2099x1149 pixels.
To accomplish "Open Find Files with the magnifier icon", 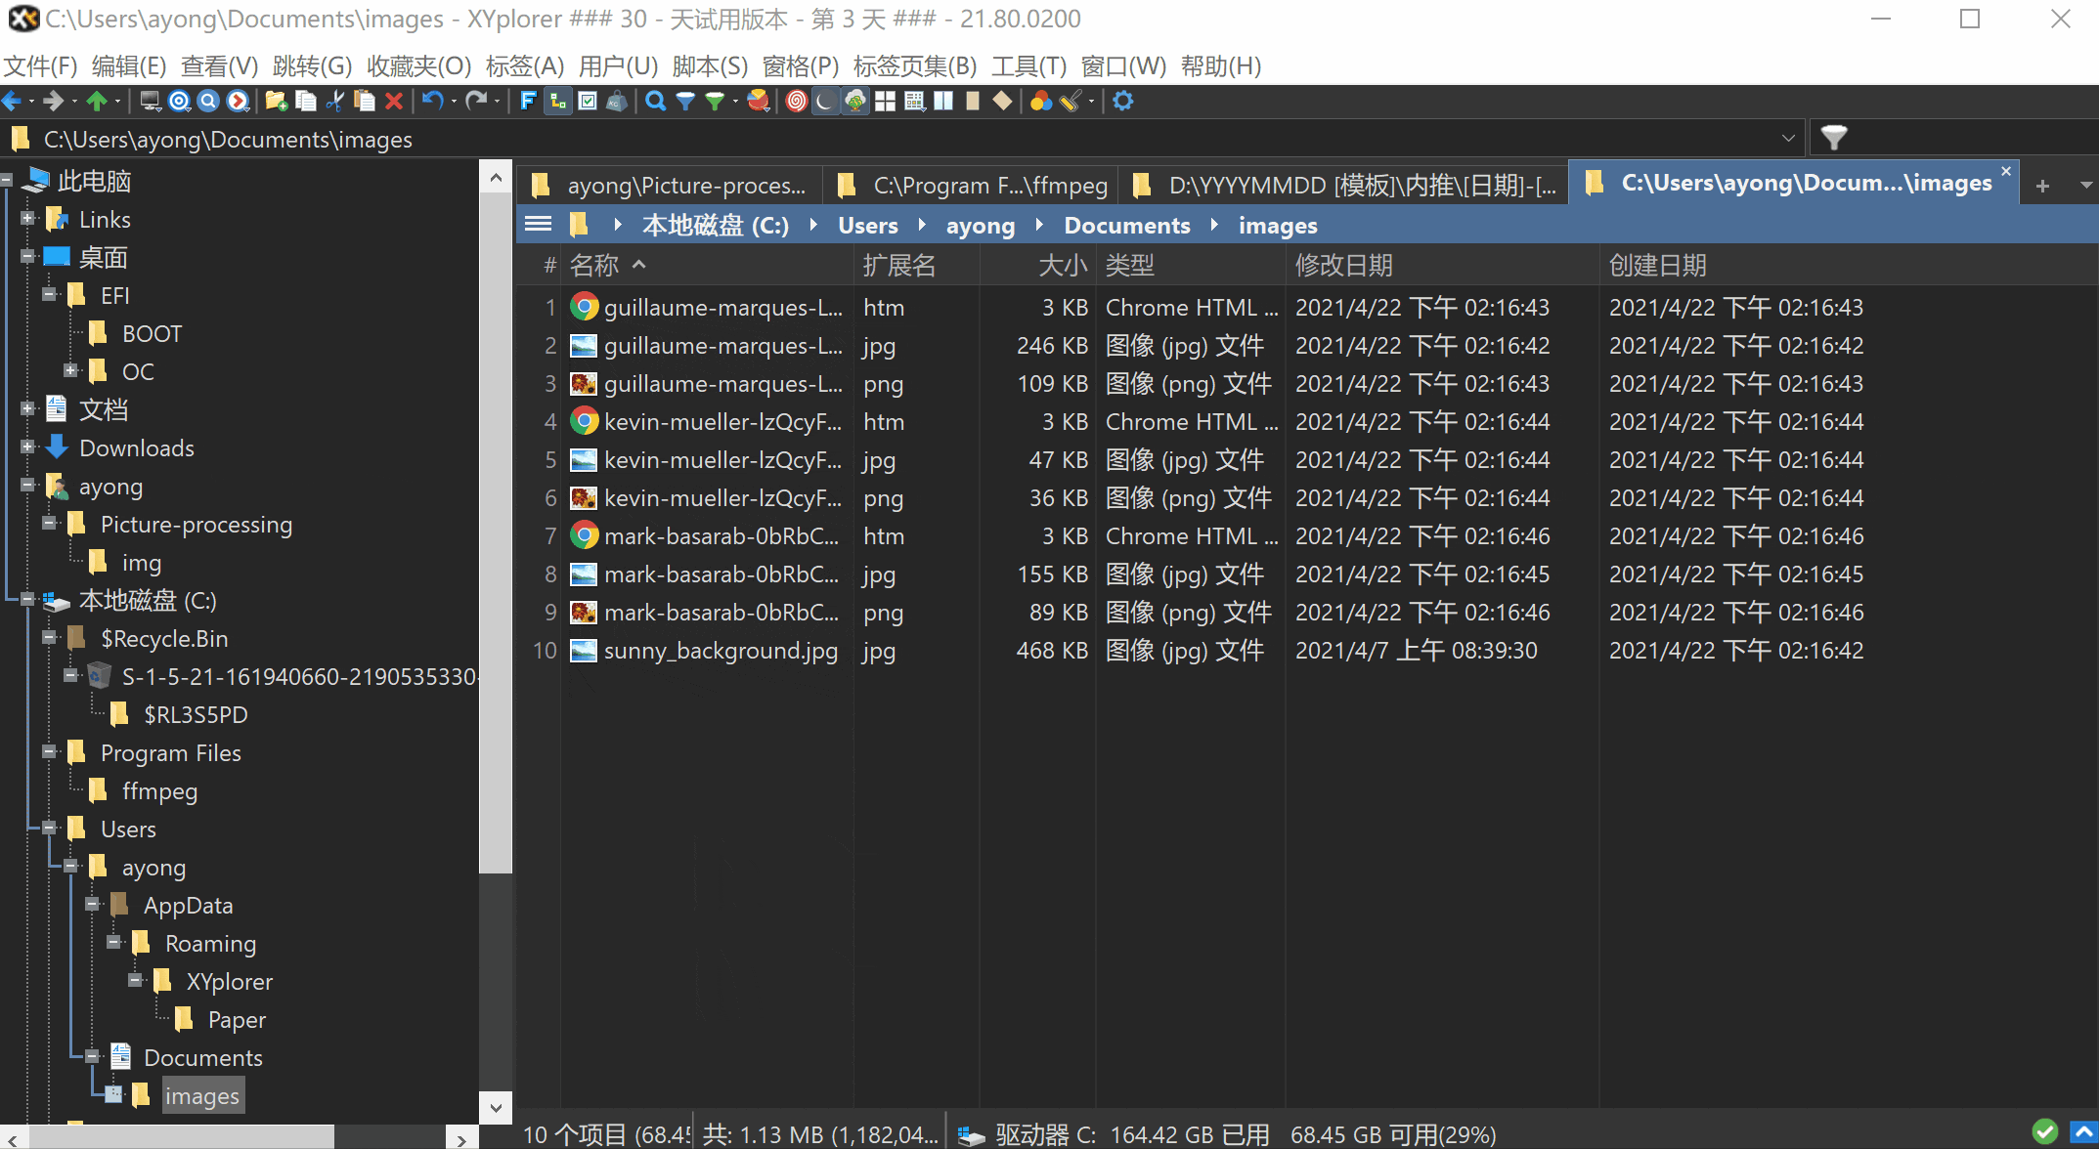I will point(655,101).
